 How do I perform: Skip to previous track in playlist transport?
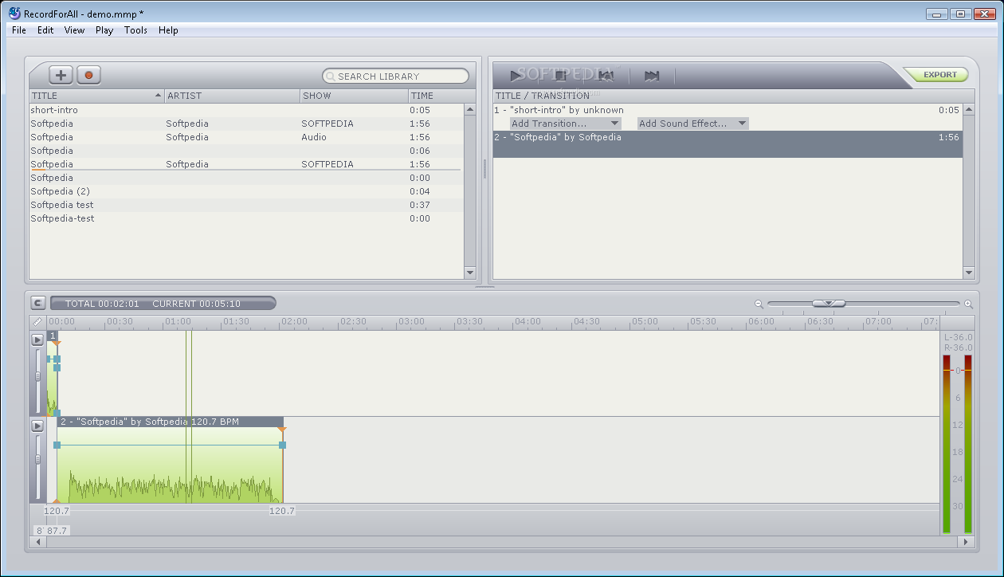(606, 76)
